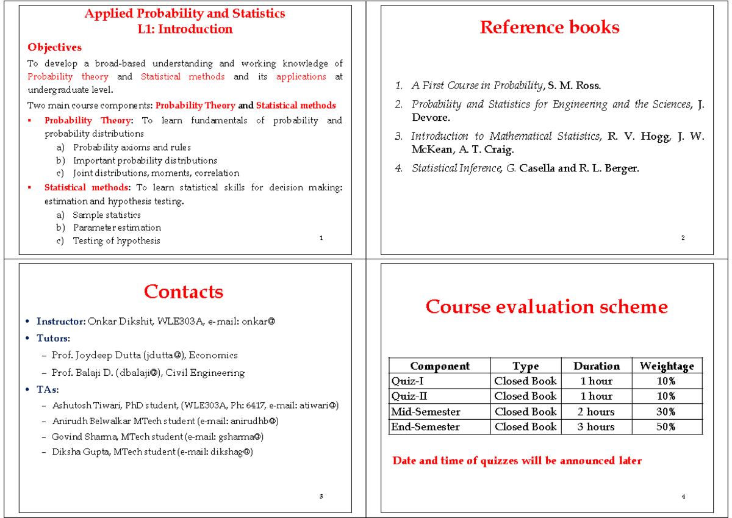This screenshot has width=732, height=518.
Task: Select the 'Instructor:' Onkar Dikshit line
Action: [156, 322]
